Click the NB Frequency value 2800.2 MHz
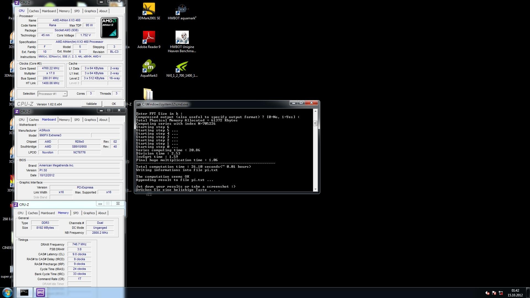530x298 pixels. [100, 233]
